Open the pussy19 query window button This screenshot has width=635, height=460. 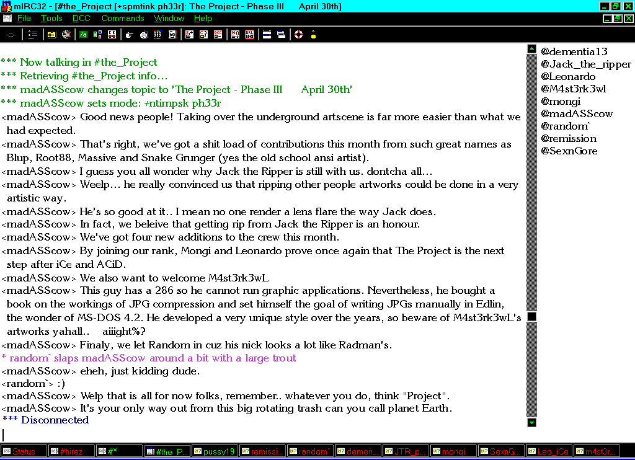(x=215, y=451)
